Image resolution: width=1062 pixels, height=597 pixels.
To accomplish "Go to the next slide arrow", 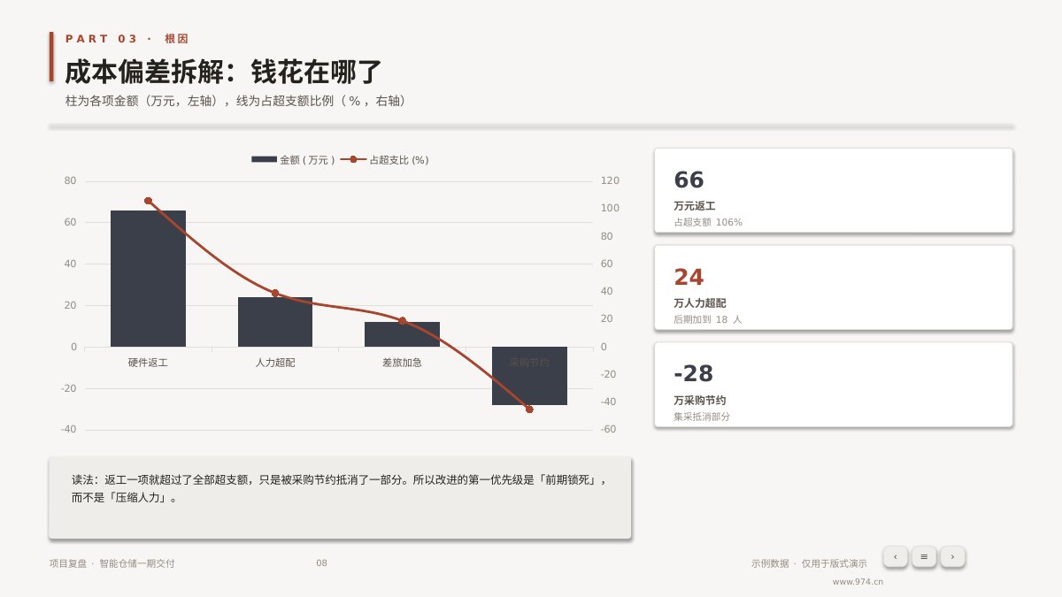I will (x=952, y=556).
